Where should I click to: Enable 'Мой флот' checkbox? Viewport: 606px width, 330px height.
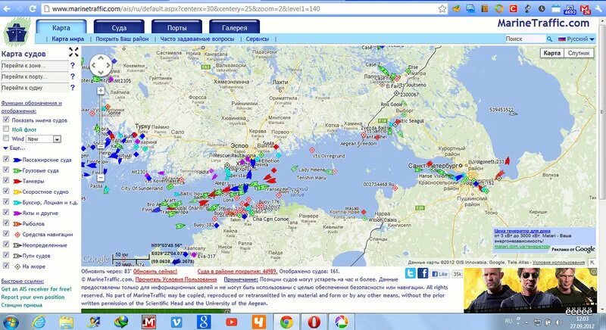[6, 129]
